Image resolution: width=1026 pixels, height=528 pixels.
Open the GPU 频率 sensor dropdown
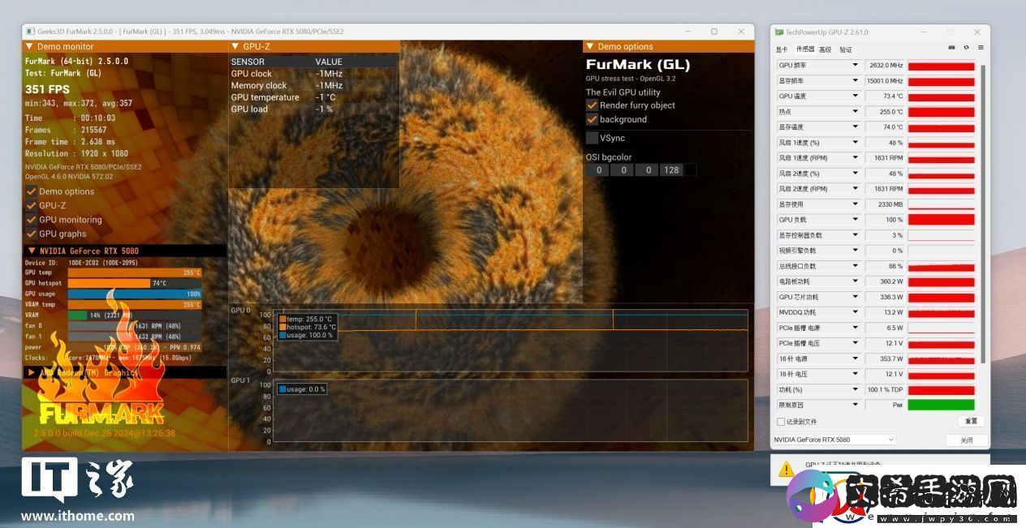click(855, 65)
